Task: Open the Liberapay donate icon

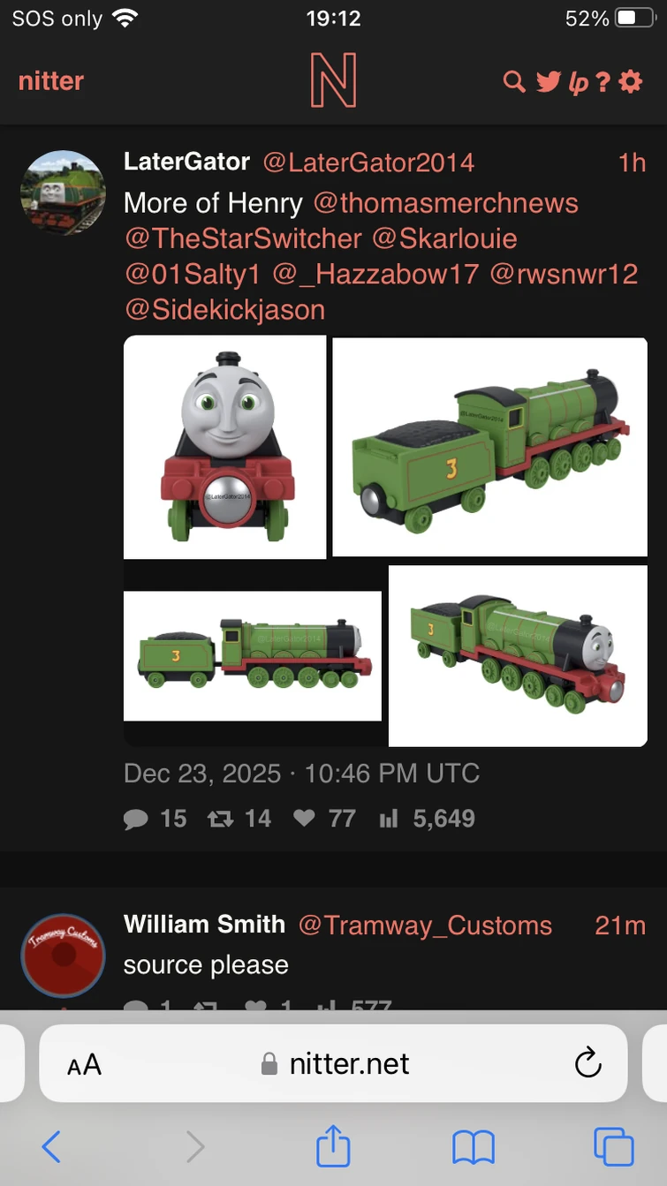Action: (579, 83)
